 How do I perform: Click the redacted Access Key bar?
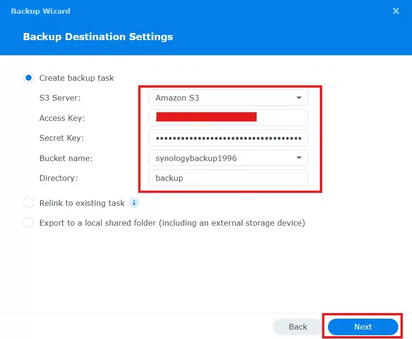[206, 118]
